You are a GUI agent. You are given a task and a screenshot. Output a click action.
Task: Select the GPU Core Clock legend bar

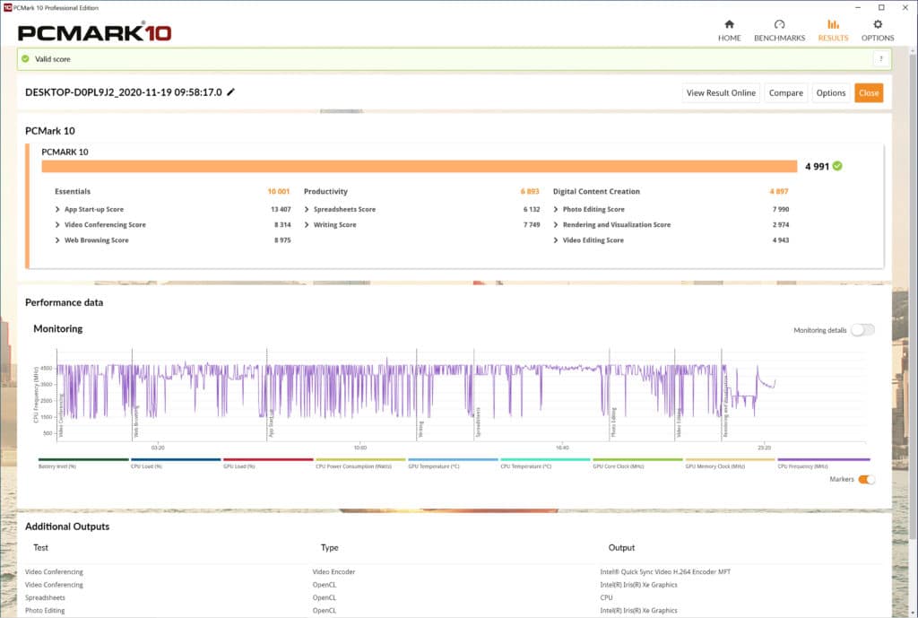[x=637, y=460]
